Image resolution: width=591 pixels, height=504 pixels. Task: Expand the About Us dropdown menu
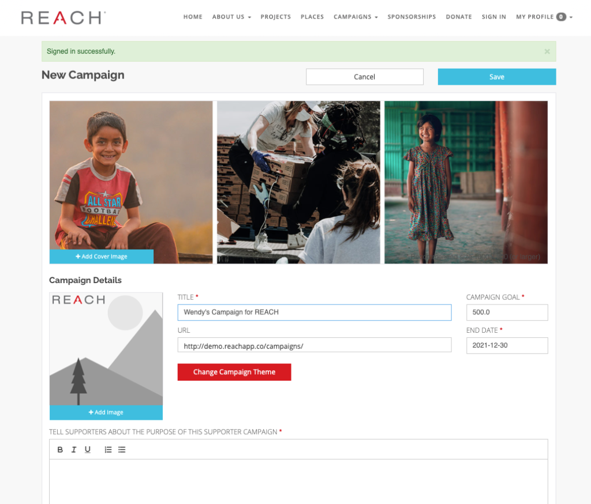(x=231, y=17)
